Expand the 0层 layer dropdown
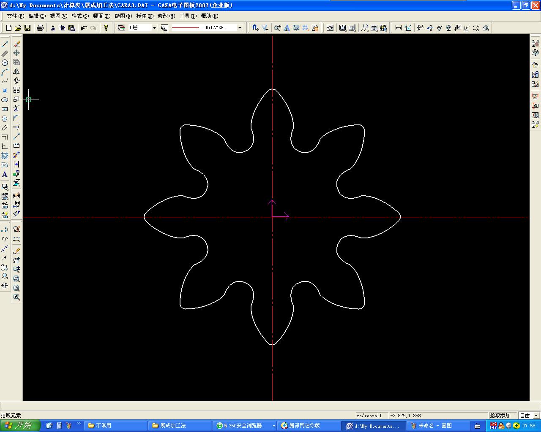The height and width of the screenshot is (432, 541). 154,28
